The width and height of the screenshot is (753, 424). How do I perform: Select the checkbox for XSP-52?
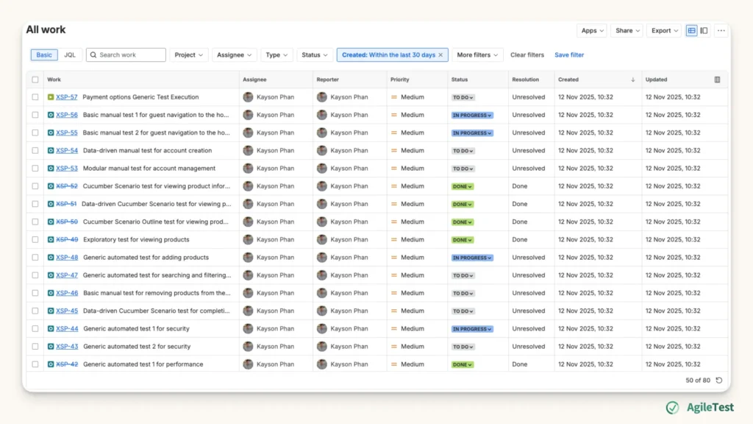(35, 186)
